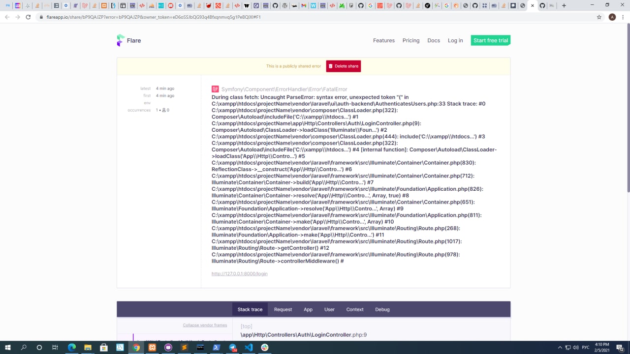Open Task View in taskbar
Screen dimensions: 630x354
tap(55, 347)
